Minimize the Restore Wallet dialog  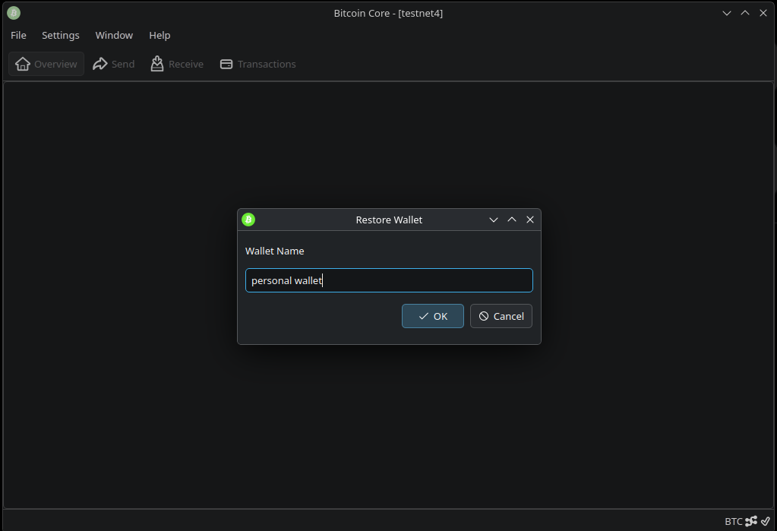[x=494, y=220]
